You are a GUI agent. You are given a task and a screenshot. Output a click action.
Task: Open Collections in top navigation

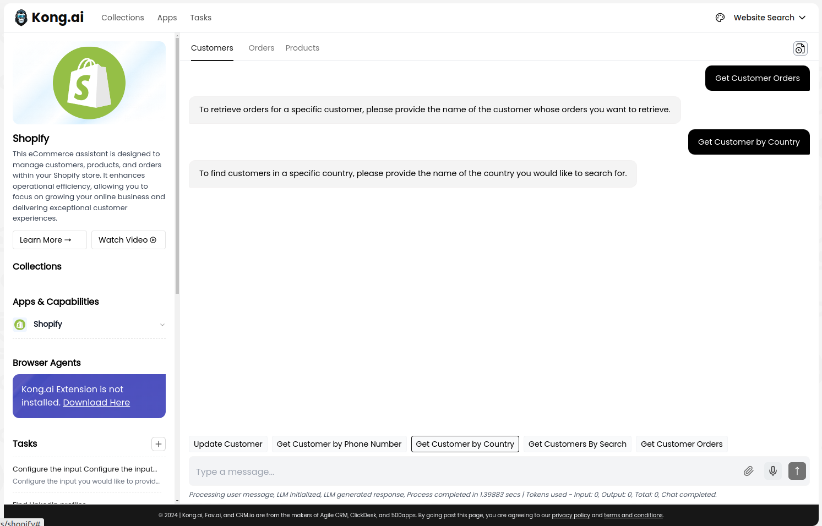123,18
